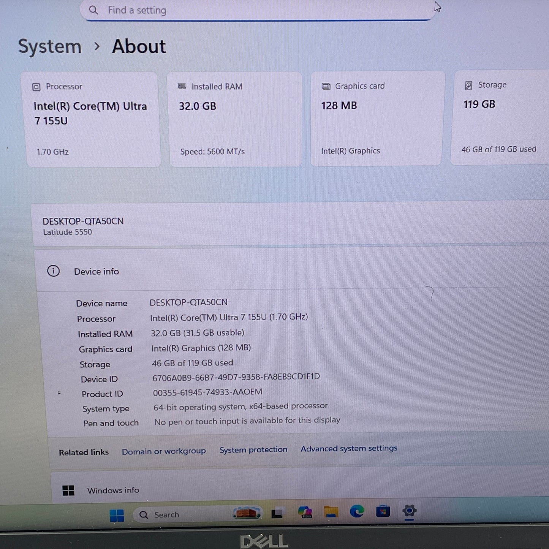The height and width of the screenshot is (549, 549).
Task: Select the 46 GB of 119 GB used value in Device info
Action: point(192,363)
